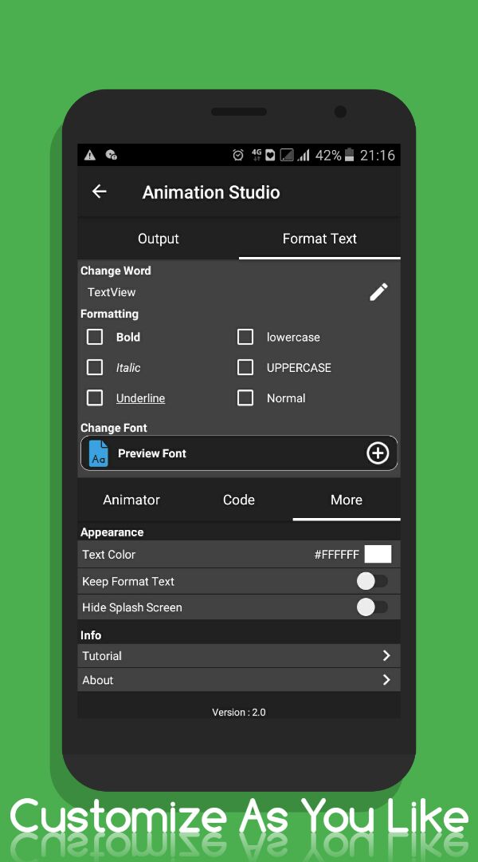Tap the plus circle to add font
The width and height of the screenshot is (478, 862).
tap(377, 453)
